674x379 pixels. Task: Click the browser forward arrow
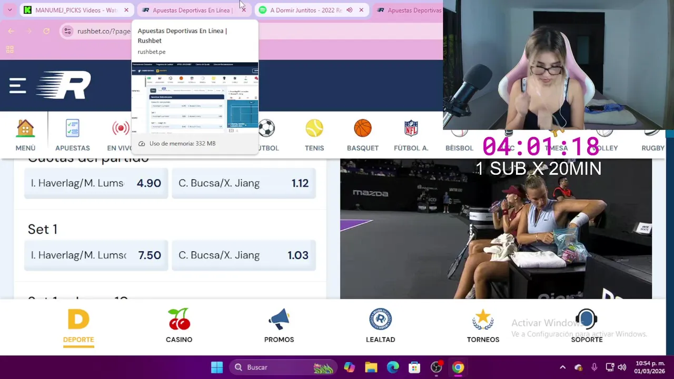tap(29, 31)
